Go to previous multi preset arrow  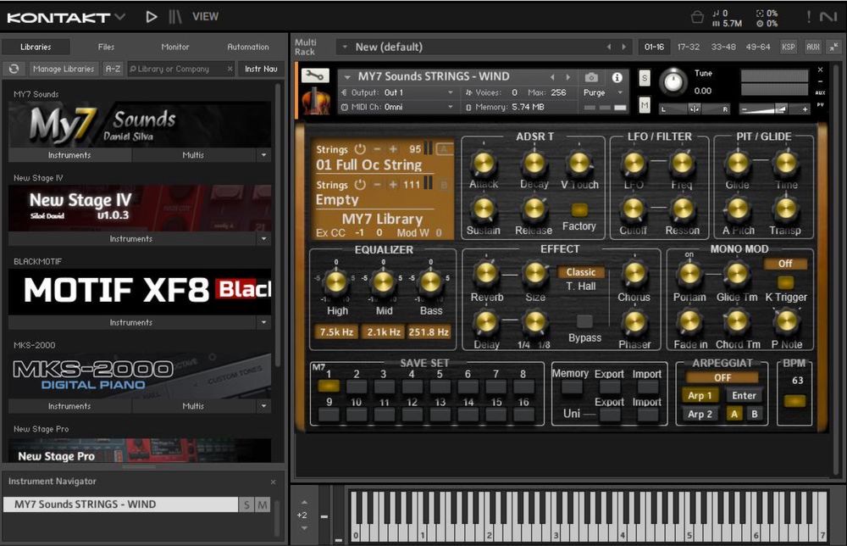tap(609, 47)
